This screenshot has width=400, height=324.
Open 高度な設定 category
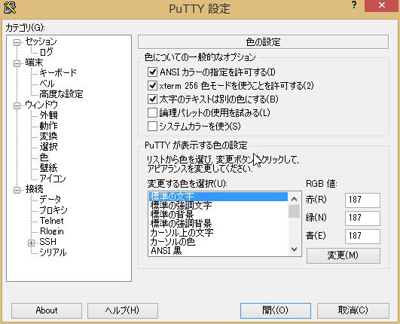61,94
